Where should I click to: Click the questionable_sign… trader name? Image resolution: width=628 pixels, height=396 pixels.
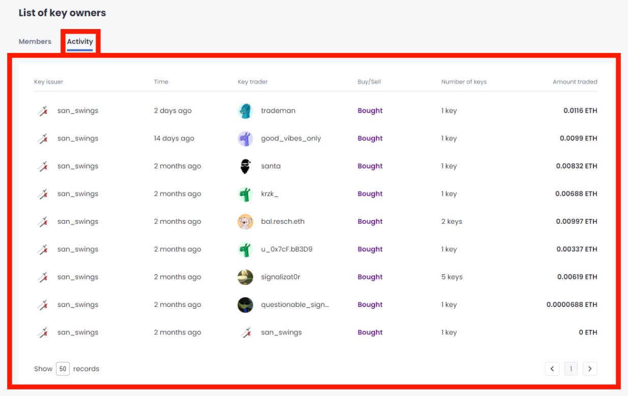tap(295, 305)
